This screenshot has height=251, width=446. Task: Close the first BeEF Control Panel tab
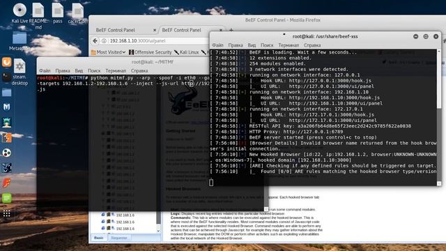coord(155,30)
